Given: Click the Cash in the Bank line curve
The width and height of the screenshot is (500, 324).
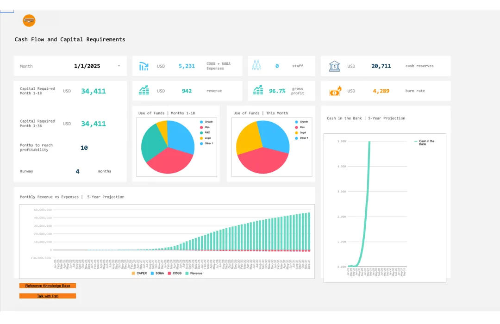Looking at the screenshot, I should pos(367,204).
